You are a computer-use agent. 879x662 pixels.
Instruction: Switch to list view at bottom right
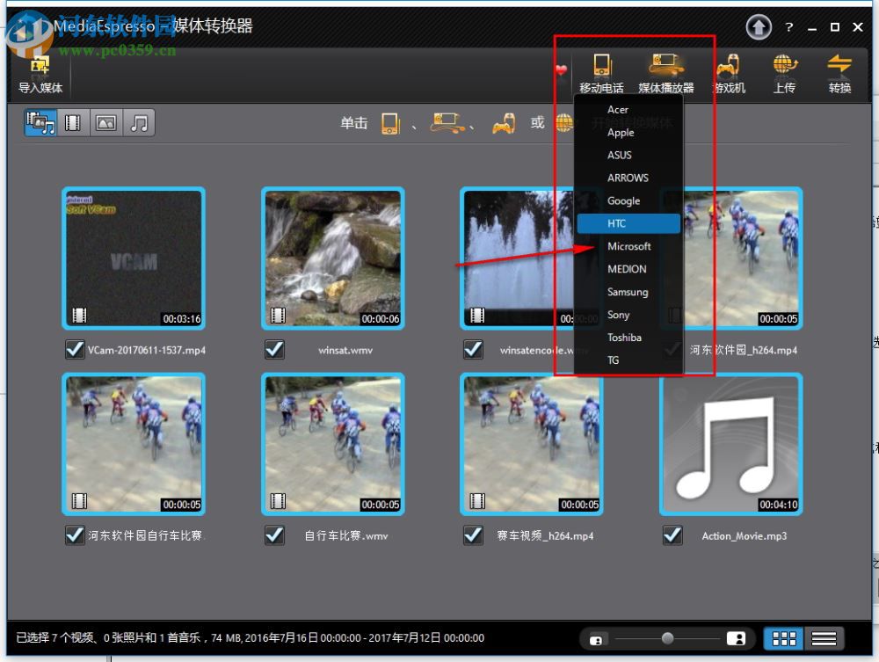point(824,638)
